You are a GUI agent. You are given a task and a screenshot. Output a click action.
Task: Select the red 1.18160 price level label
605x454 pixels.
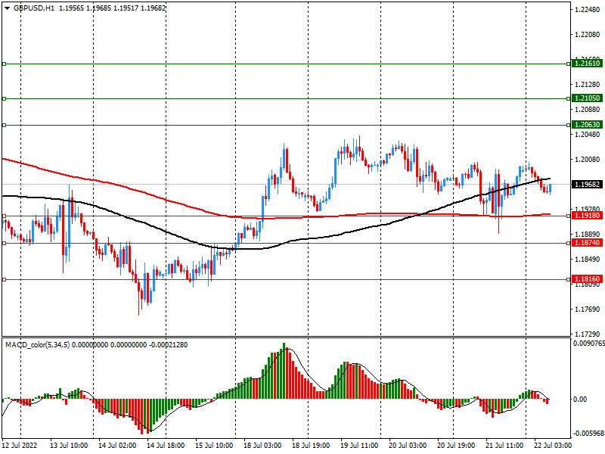coord(587,279)
